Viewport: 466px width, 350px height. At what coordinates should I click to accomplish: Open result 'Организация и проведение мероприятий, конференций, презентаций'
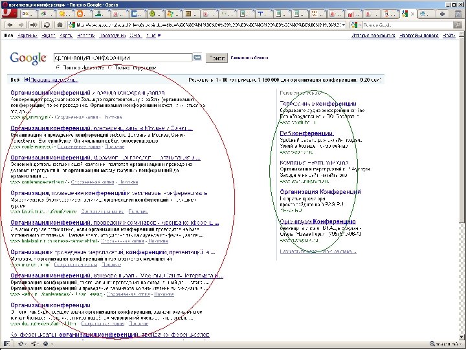[113, 252]
